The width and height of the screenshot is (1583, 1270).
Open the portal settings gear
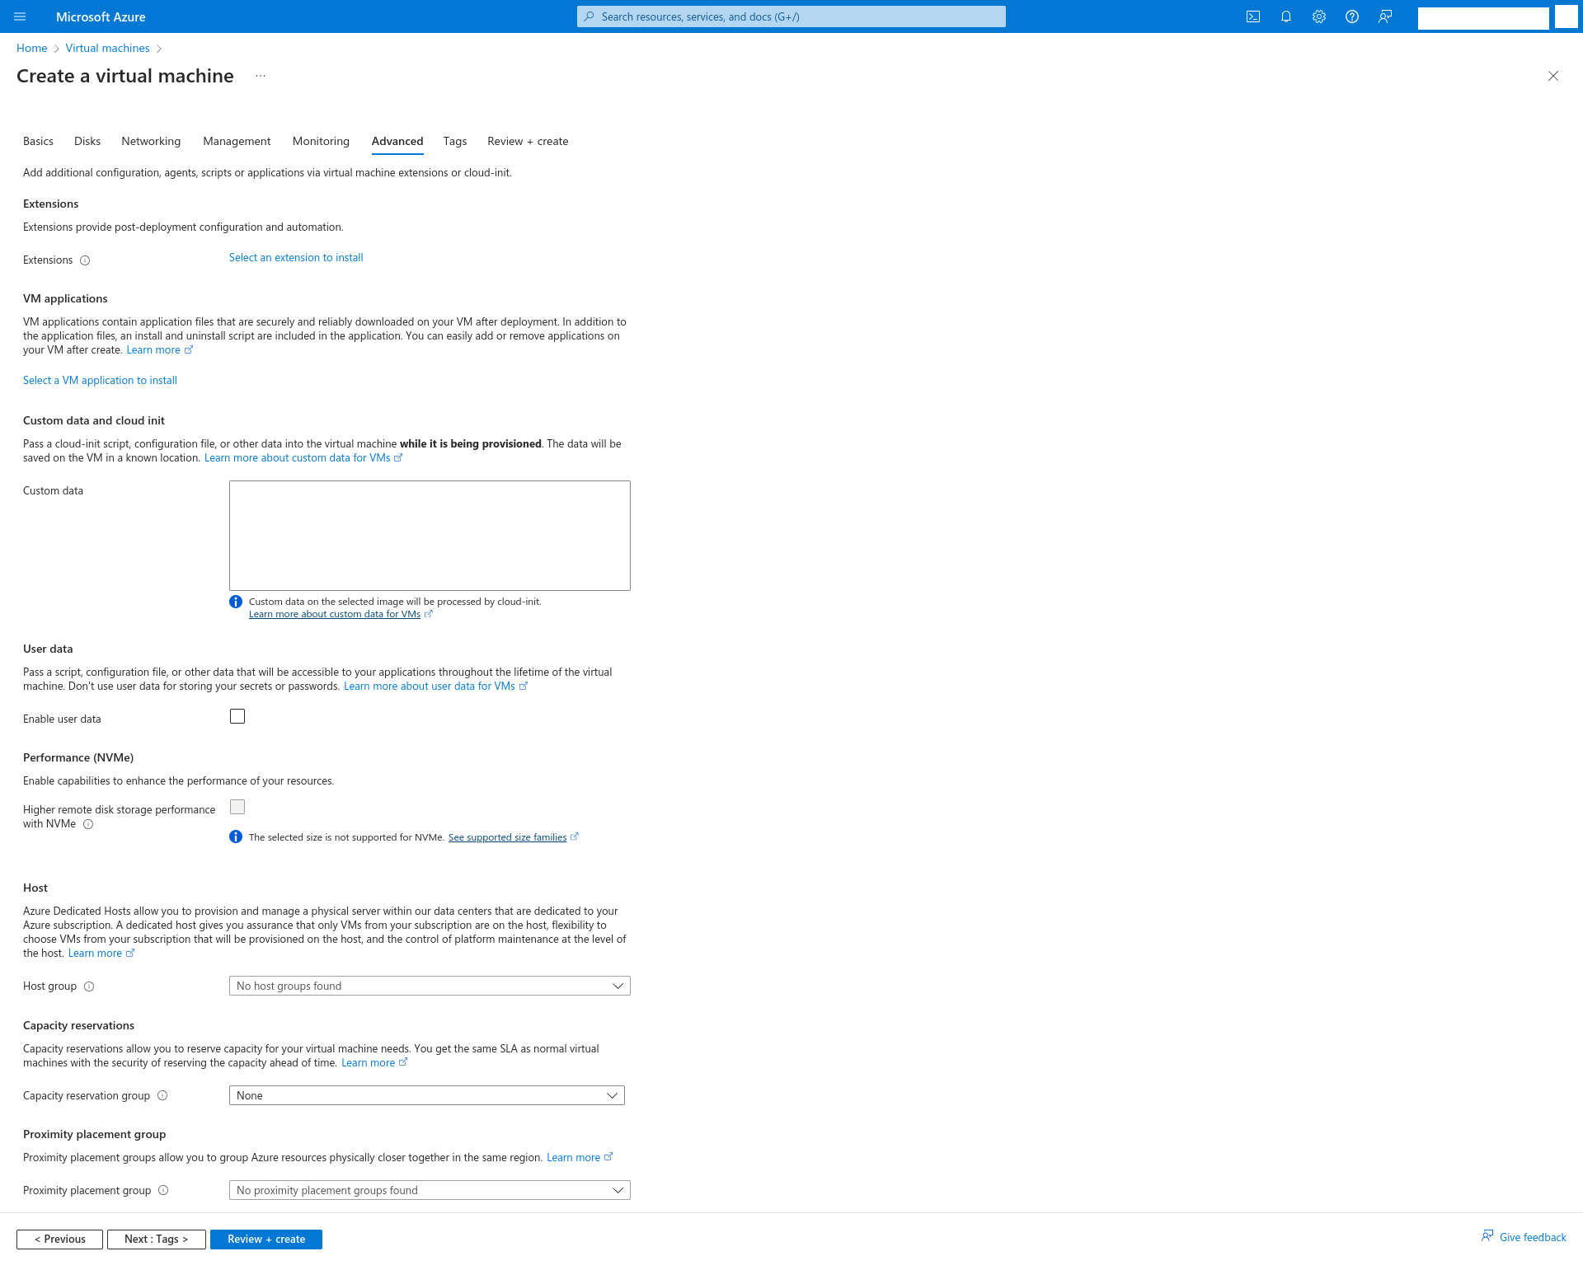pos(1319,16)
